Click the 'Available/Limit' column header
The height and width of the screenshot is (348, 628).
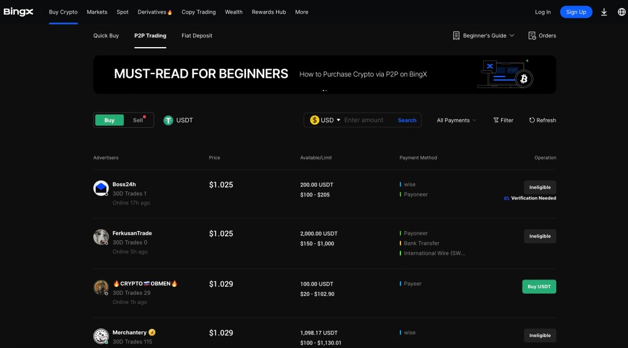pyautogui.click(x=316, y=158)
